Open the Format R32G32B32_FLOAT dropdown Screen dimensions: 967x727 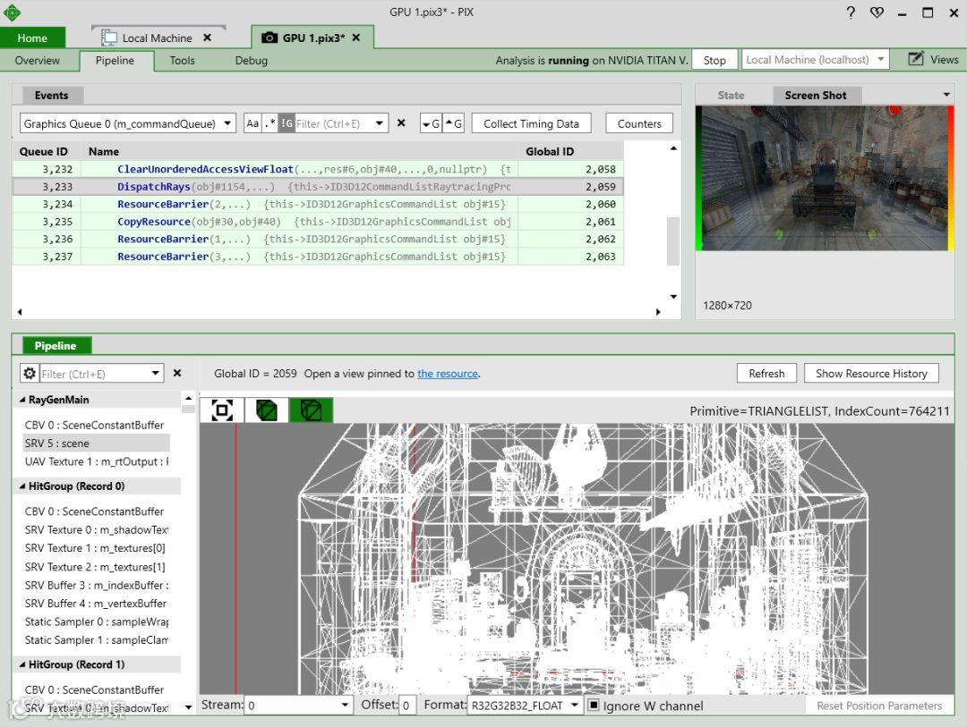point(525,706)
